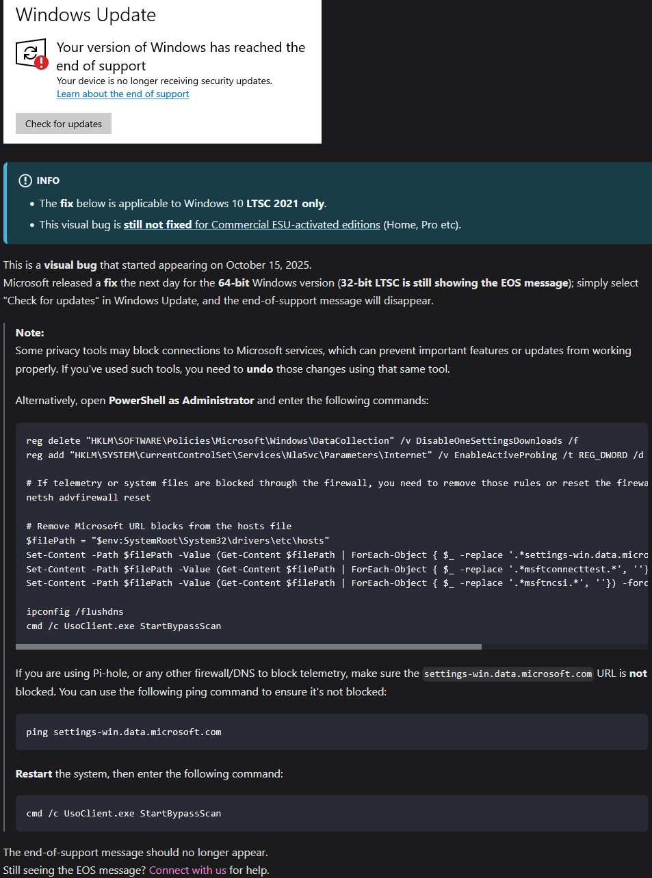Viewport: 652px width, 878px height.
Task: Click the reg delete DataCollection command line
Action: (x=302, y=440)
